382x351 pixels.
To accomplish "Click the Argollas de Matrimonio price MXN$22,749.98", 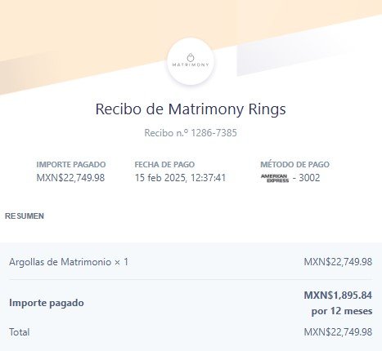I will point(338,262).
